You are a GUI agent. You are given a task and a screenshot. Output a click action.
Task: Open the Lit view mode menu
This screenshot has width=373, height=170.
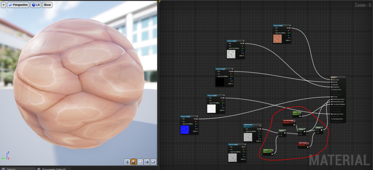click(x=36, y=5)
